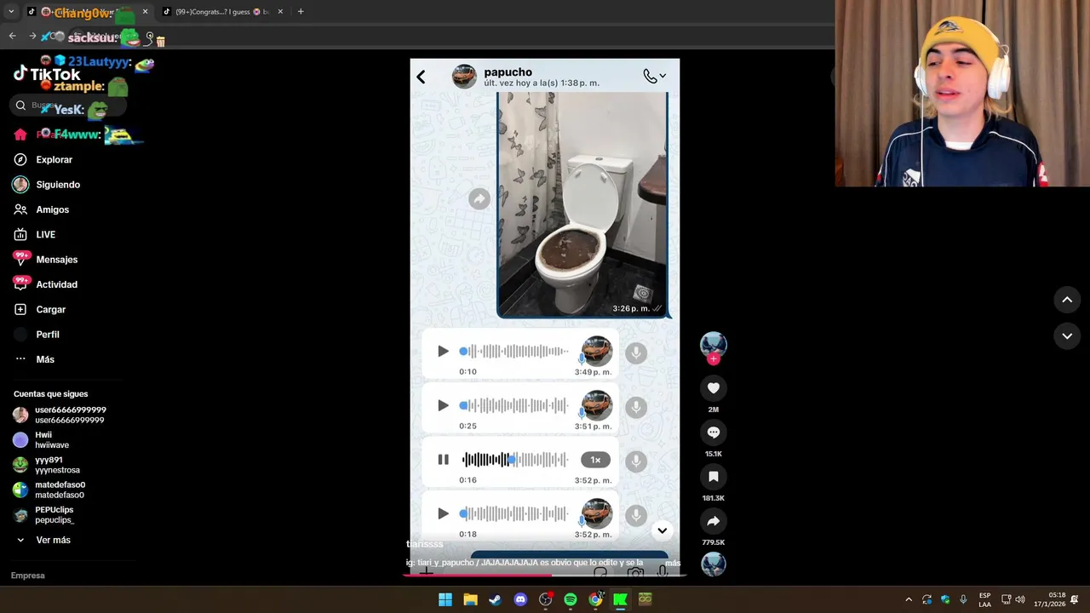
Task: Click the Buscar search field
Action: point(70,106)
